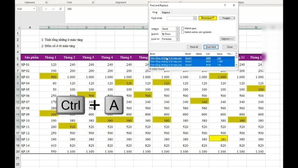Select row 5 header
Screen dimensions: 298x168
pos(18,58)
